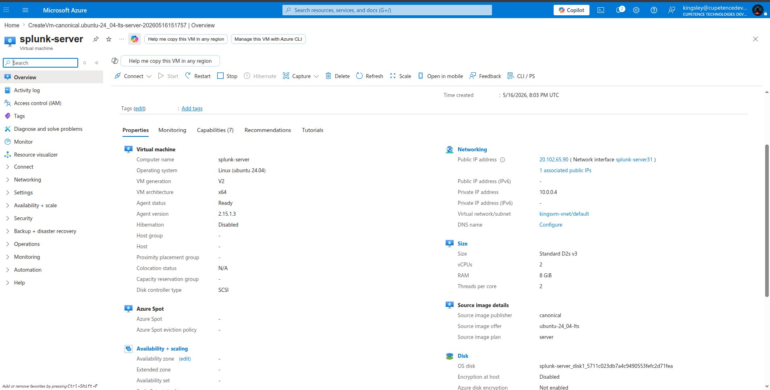Focus the sidebar Search field
Screen dimensions: 770x390
[40, 63]
